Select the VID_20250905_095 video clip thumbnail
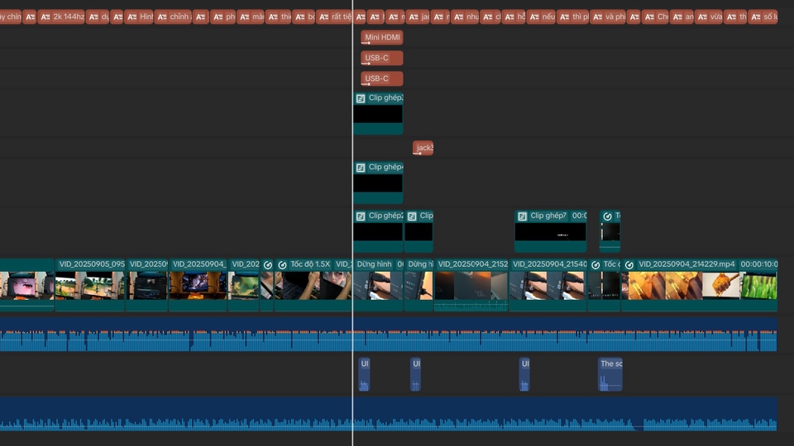The height and width of the screenshot is (446, 794). (89, 285)
